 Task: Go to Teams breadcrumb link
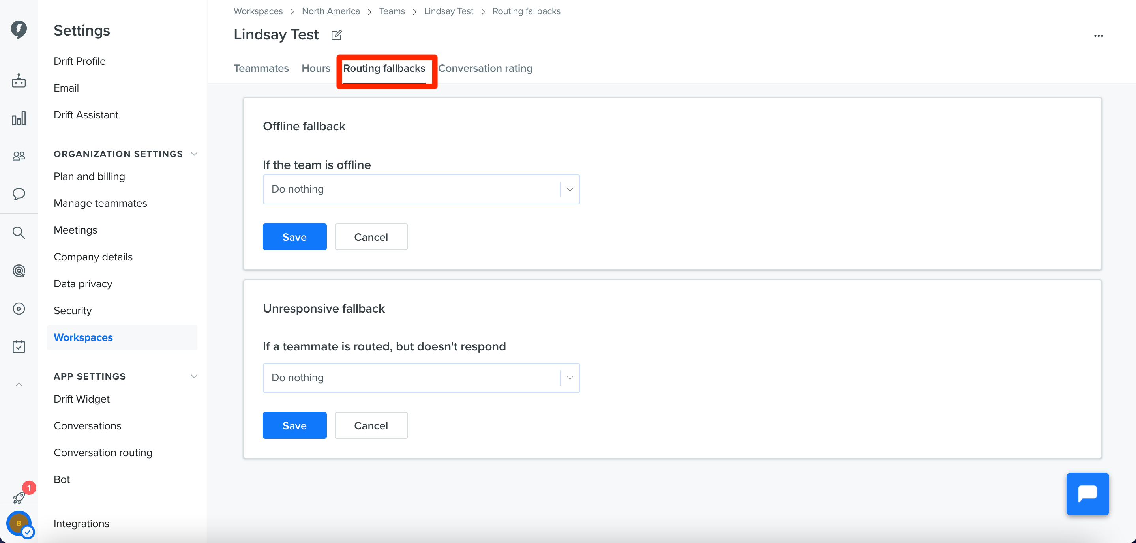pos(392,11)
